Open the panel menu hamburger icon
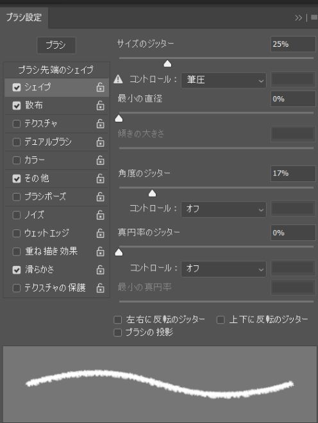The height and width of the screenshot is (423, 318). tap(314, 17)
